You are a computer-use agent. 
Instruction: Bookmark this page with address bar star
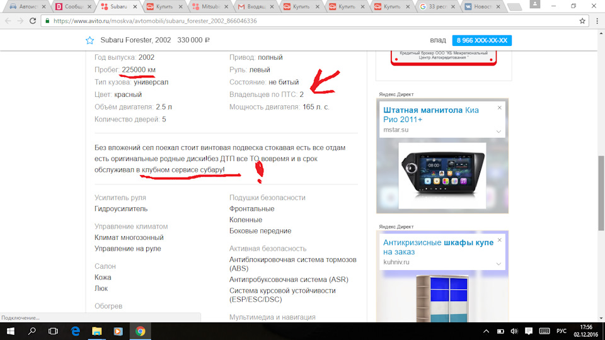pyautogui.click(x=582, y=21)
